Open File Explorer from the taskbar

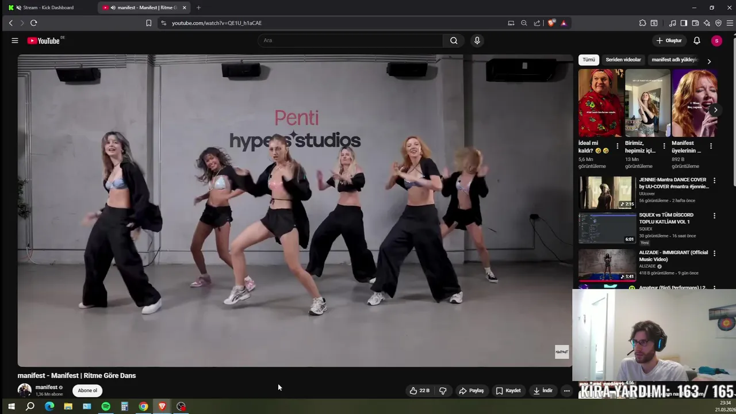coord(68,407)
